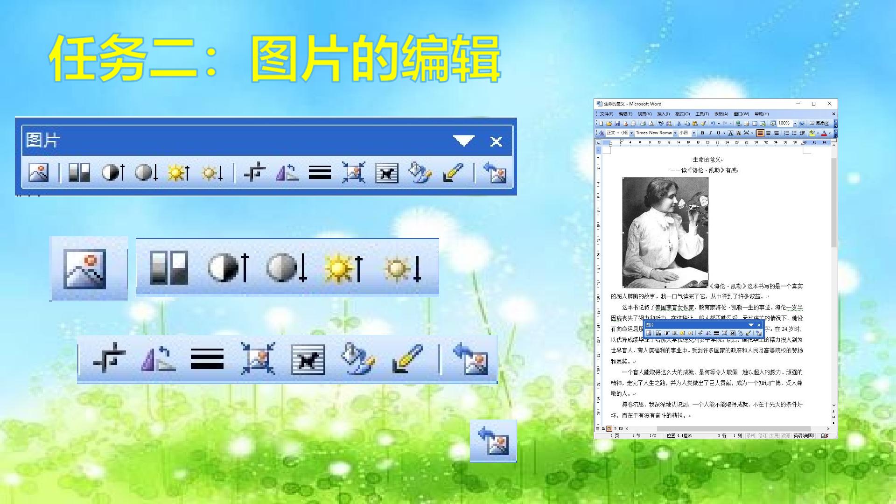Open the 小四 font size dropdown
896x504 pixels.
[694, 133]
